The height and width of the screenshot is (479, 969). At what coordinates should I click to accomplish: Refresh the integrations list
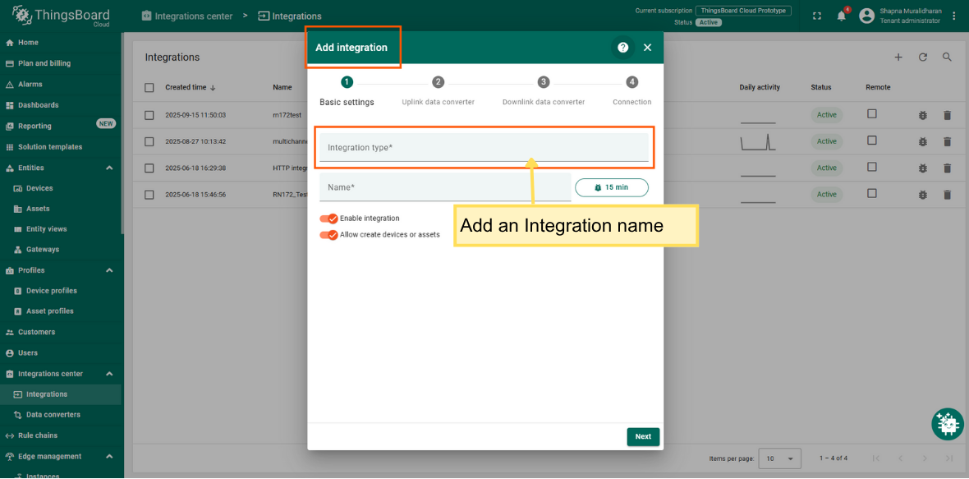tap(922, 58)
